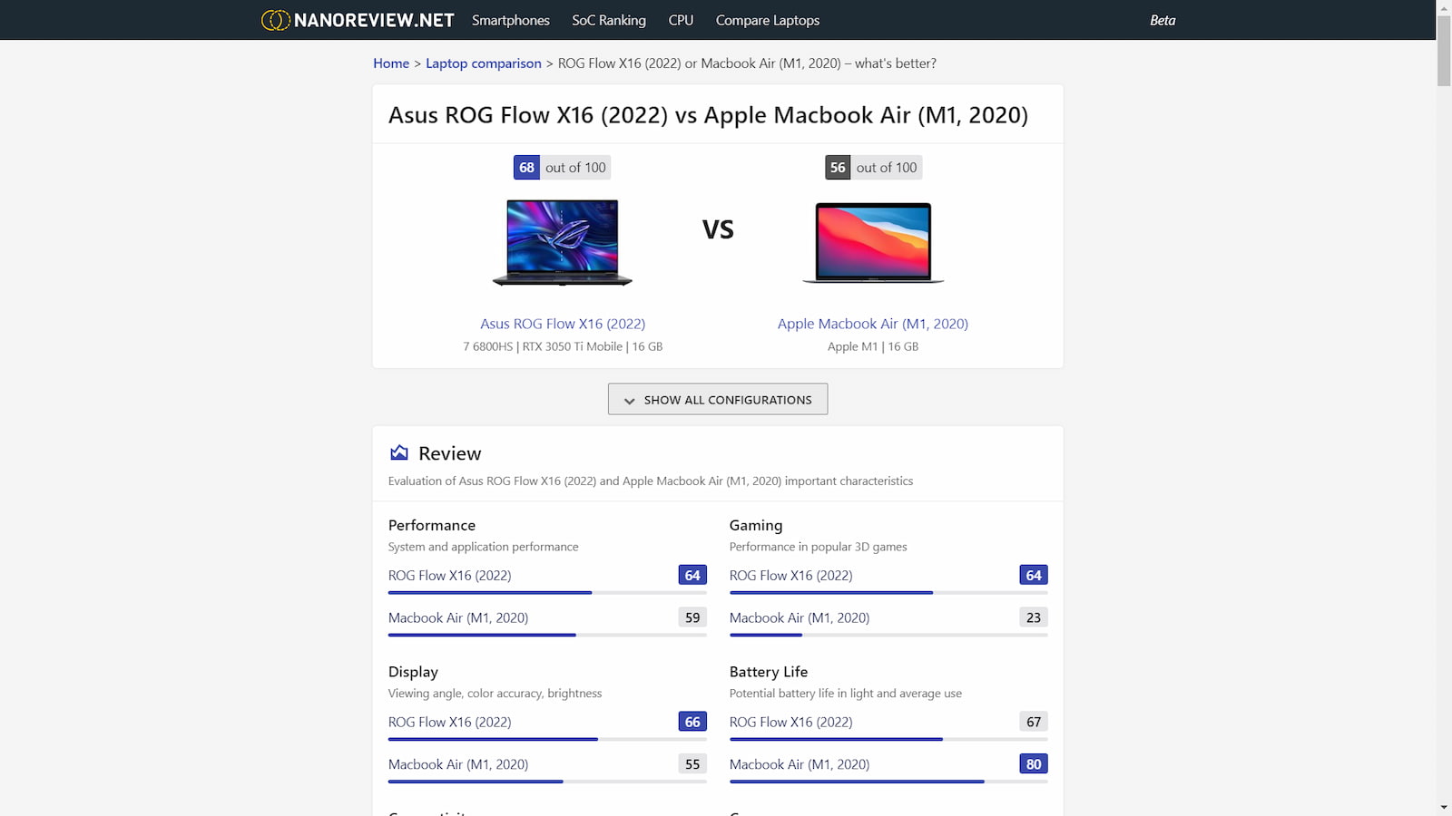Click the Performance bar for ROG Flow X16
This screenshot has height=816, width=1452.
click(x=547, y=593)
